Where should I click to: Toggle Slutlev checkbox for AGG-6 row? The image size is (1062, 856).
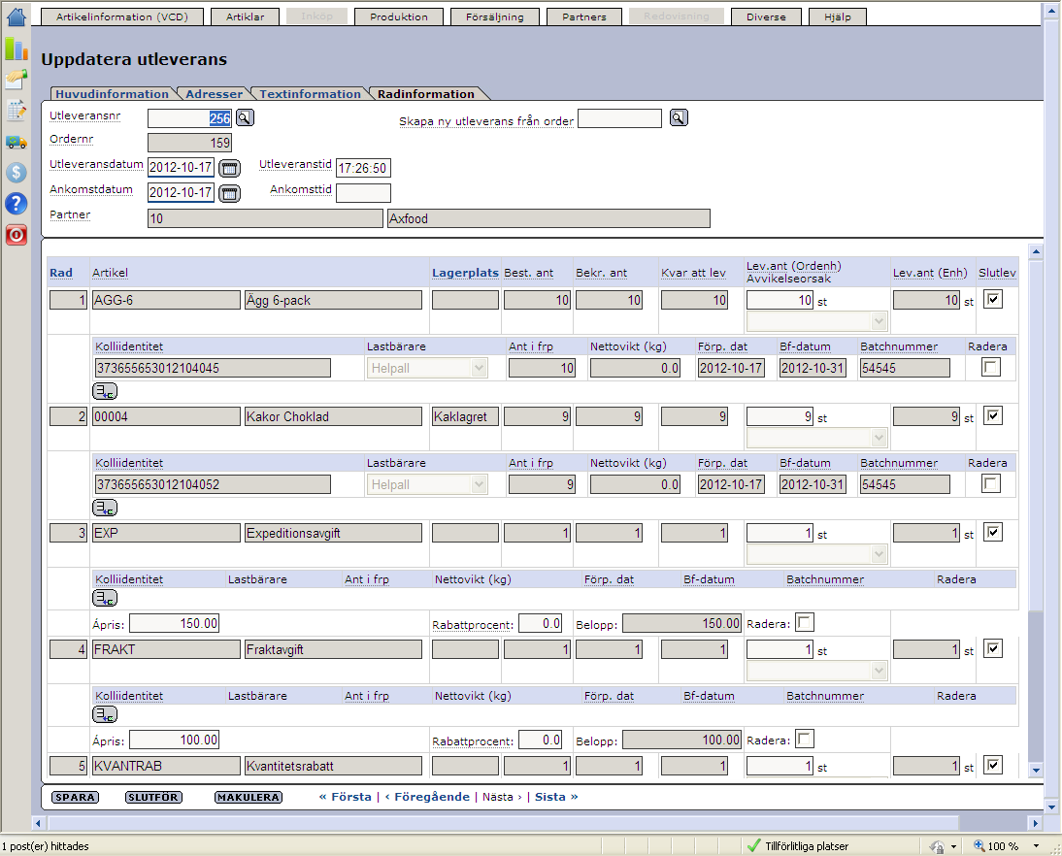(x=993, y=299)
